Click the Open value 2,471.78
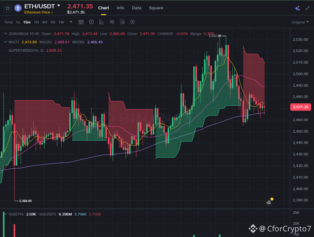The height and width of the screenshot is (237, 314). point(62,34)
